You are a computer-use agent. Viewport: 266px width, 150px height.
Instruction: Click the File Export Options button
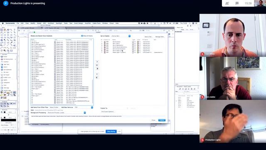pyautogui.click(x=108, y=112)
